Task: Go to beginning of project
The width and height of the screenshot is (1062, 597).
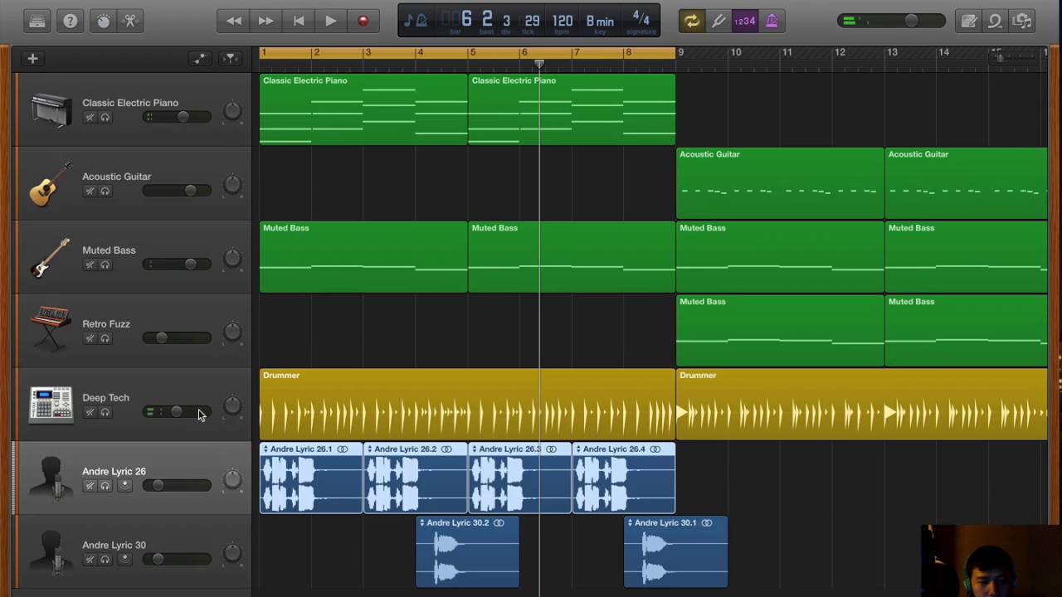Action: [x=299, y=21]
